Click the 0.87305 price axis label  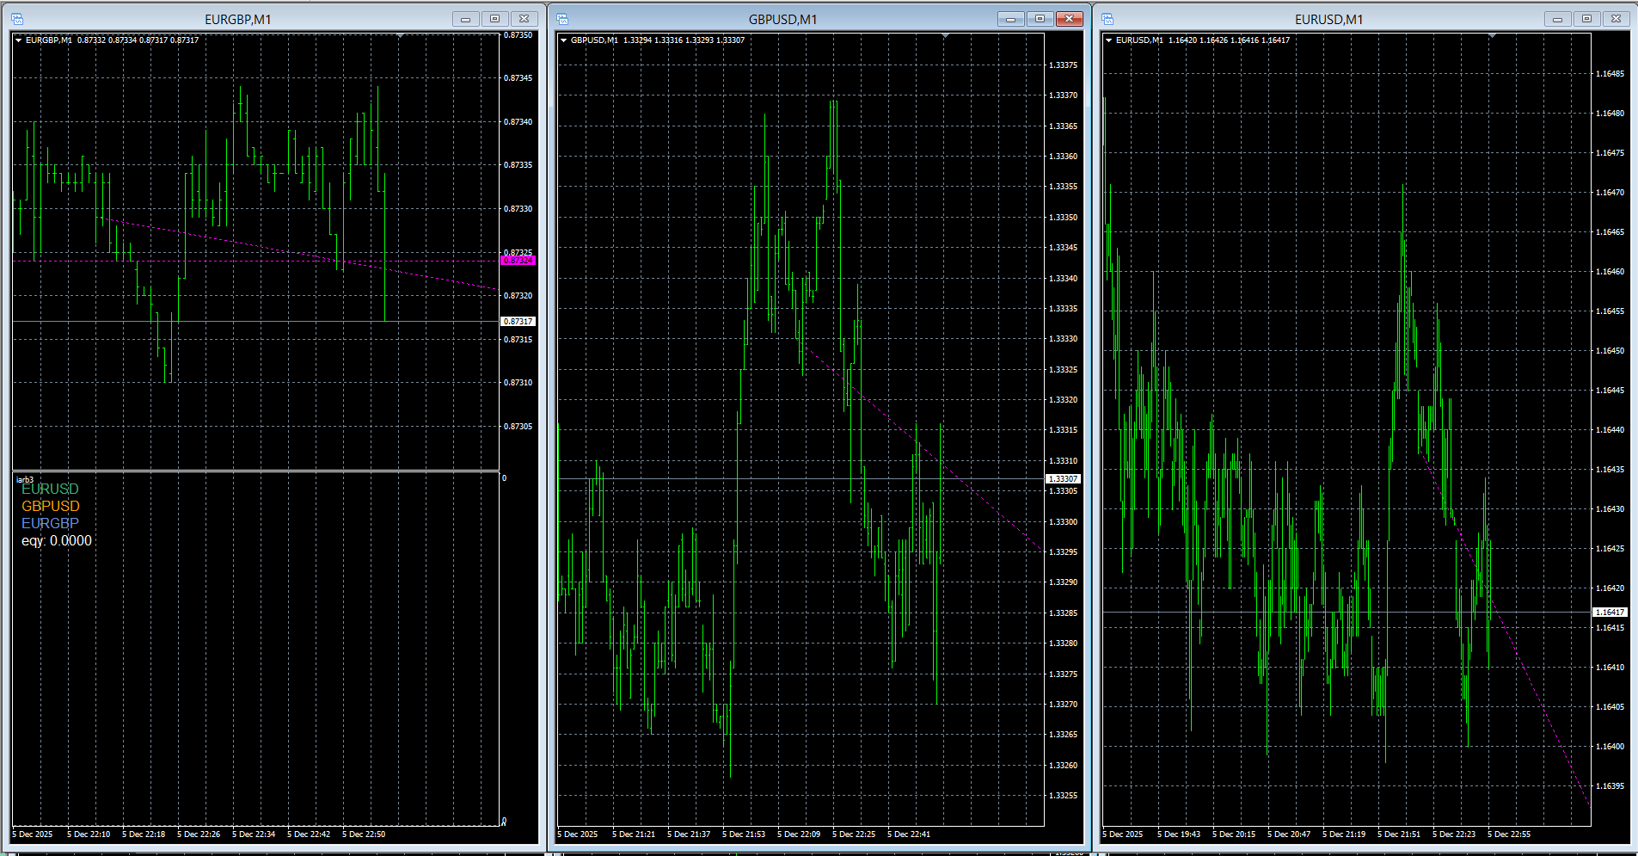point(518,427)
